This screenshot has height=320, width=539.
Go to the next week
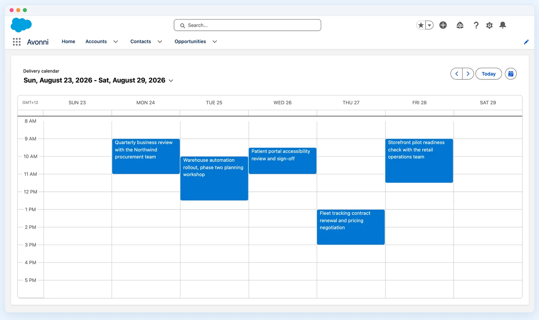(468, 74)
